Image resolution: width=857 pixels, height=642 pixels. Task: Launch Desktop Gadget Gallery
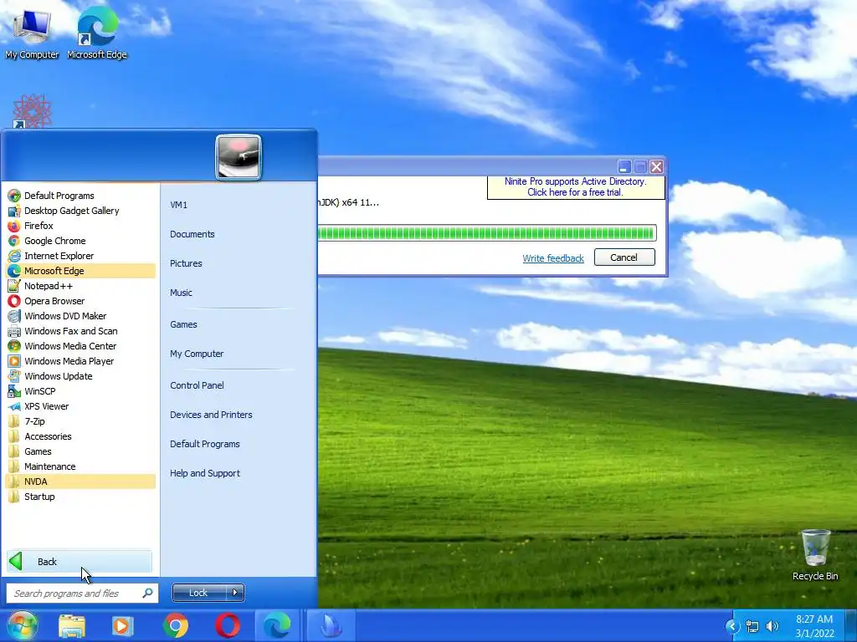click(x=80, y=211)
